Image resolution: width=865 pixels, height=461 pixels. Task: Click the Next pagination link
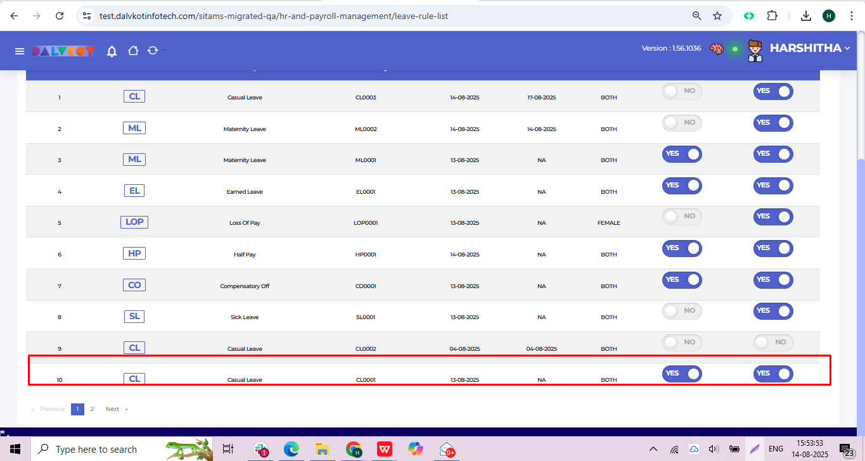click(x=113, y=409)
